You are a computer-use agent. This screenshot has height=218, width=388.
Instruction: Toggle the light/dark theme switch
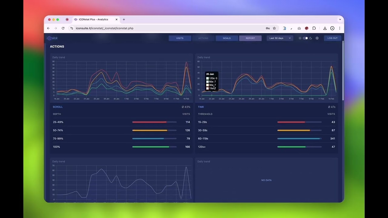click(x=305, y=38)
